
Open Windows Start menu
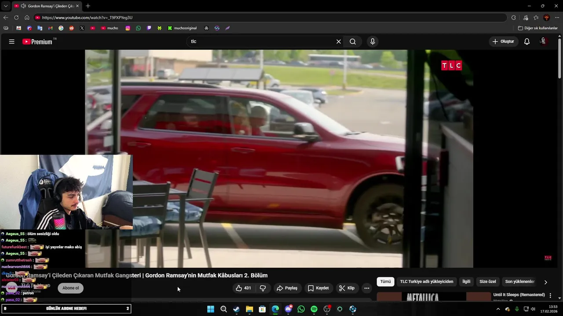click(211, 309)
